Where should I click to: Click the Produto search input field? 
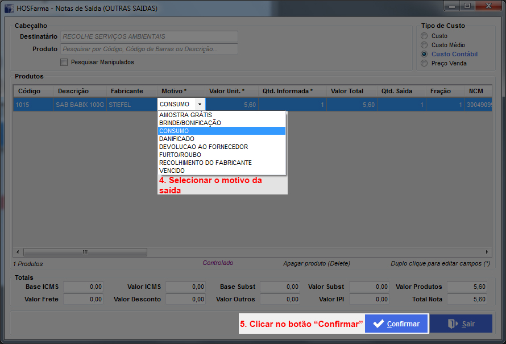tap(148, 49)
